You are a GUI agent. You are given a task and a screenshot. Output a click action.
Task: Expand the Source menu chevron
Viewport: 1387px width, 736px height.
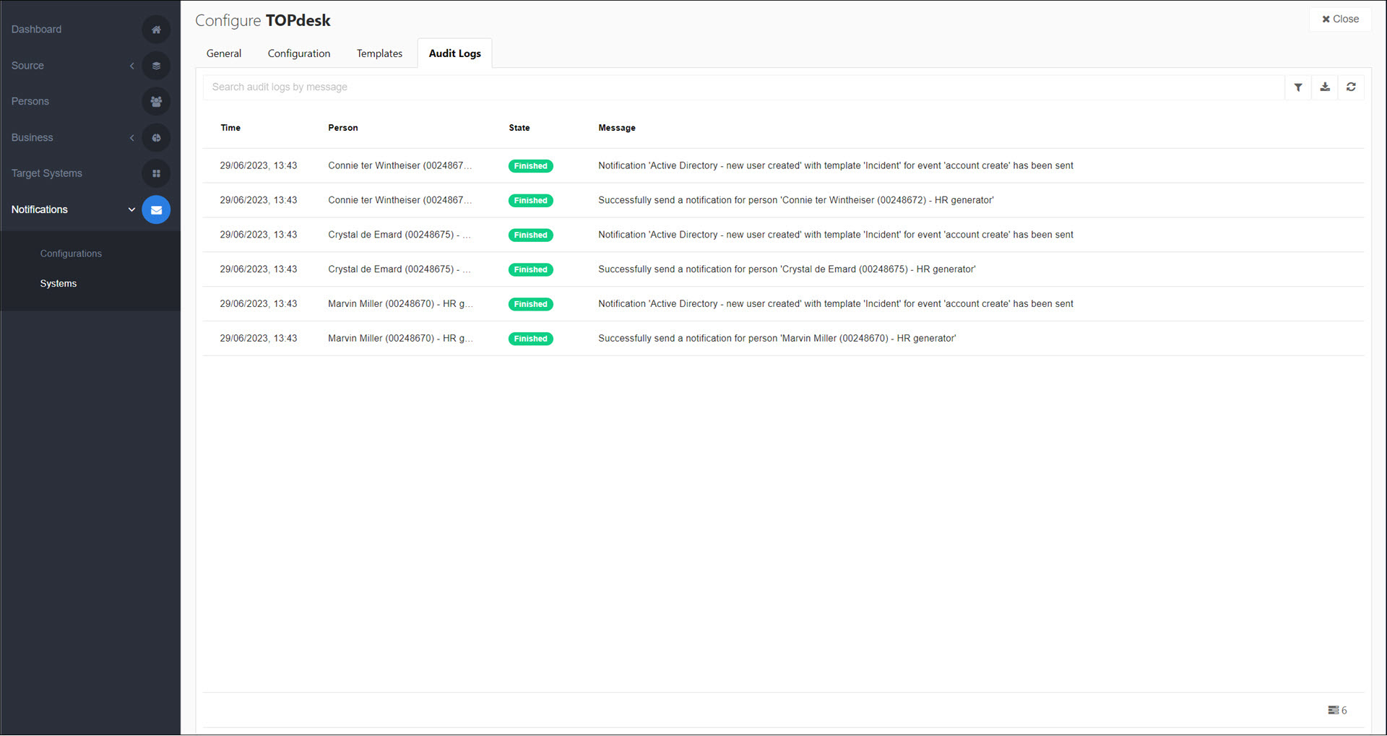(132, 66)
